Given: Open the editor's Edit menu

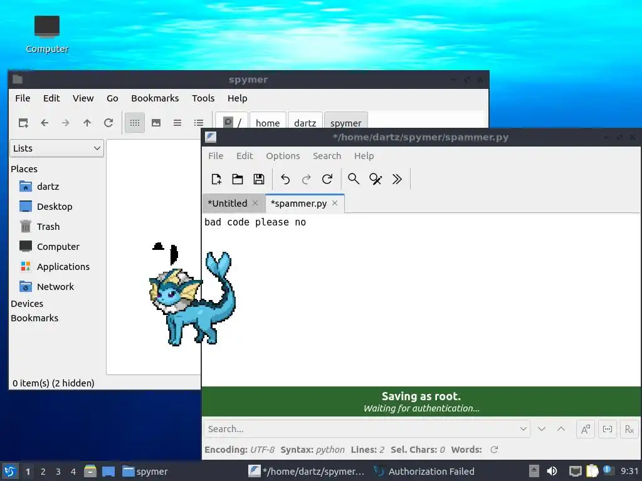Looking at the screenshot, I should pos(245,156).
